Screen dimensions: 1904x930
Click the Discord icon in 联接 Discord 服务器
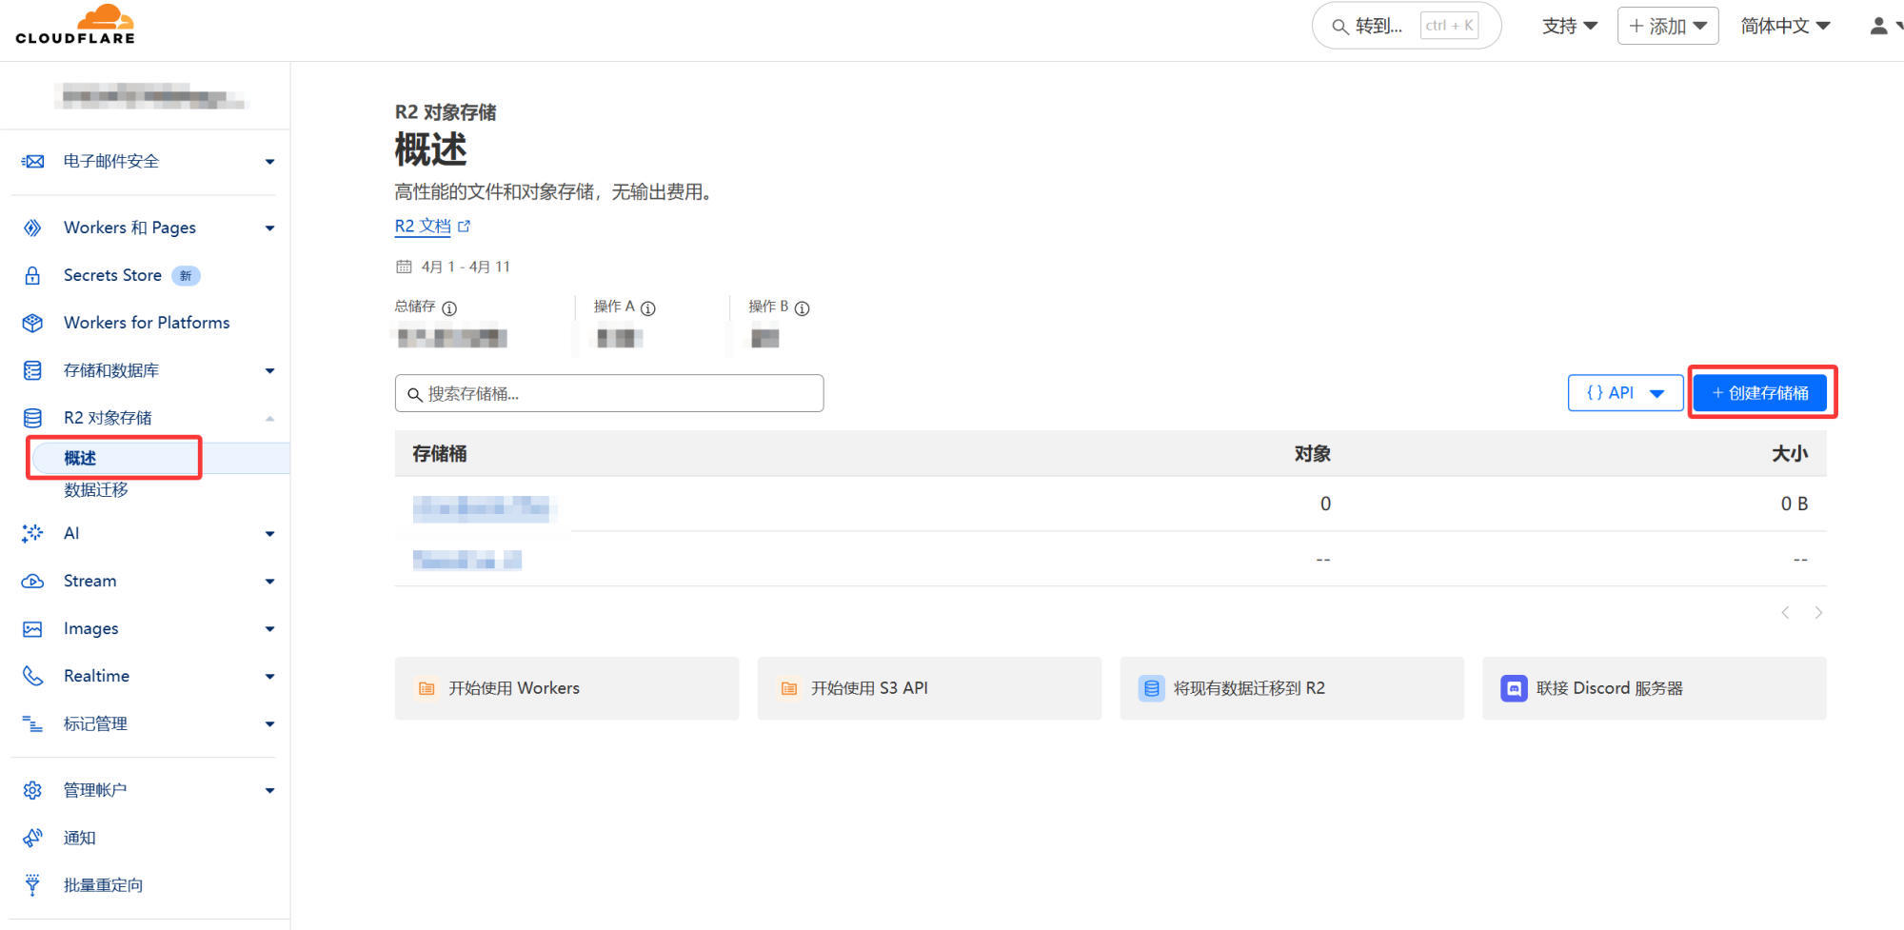point(1514,688)
